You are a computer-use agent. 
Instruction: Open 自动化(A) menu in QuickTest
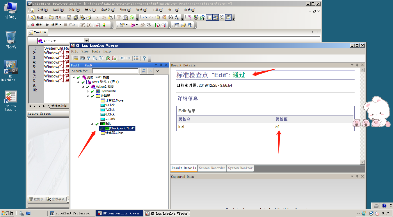(108, 10)
